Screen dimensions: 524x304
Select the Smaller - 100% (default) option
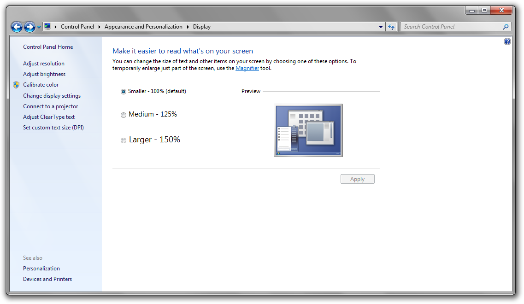click(124, 92)
